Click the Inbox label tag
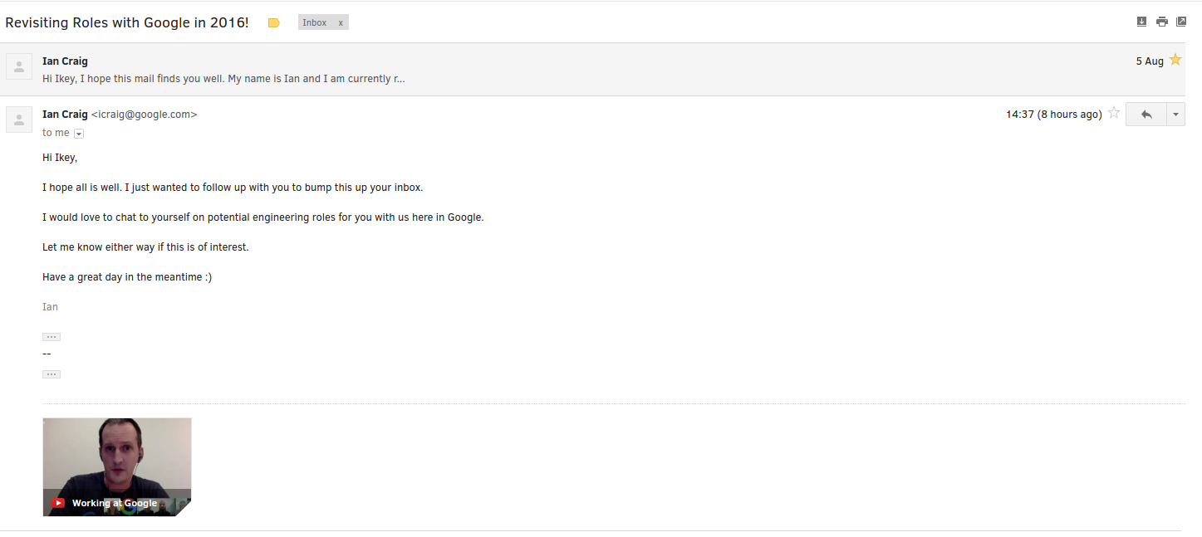 click(x=315, y=23)
